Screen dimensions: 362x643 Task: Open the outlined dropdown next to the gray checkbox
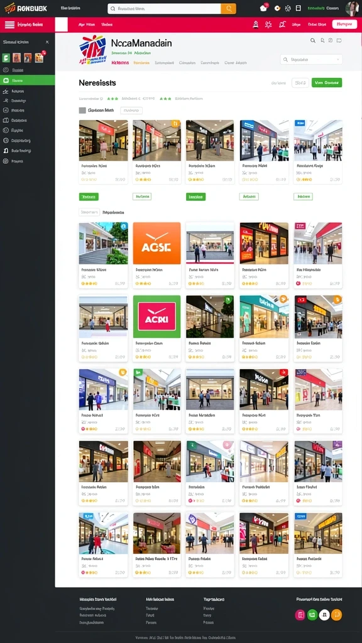click(x=131, y=111)
